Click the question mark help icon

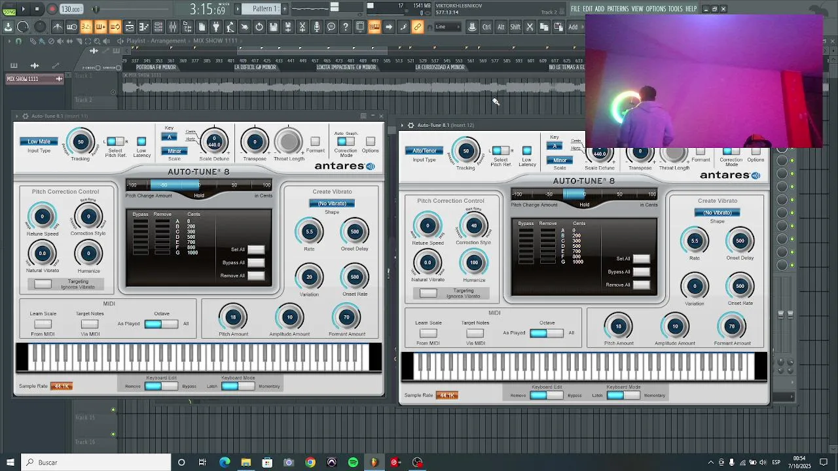(345, 27)
